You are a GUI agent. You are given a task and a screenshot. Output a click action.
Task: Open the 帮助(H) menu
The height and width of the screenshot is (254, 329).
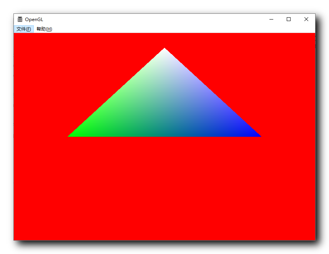tap(44, 29)
